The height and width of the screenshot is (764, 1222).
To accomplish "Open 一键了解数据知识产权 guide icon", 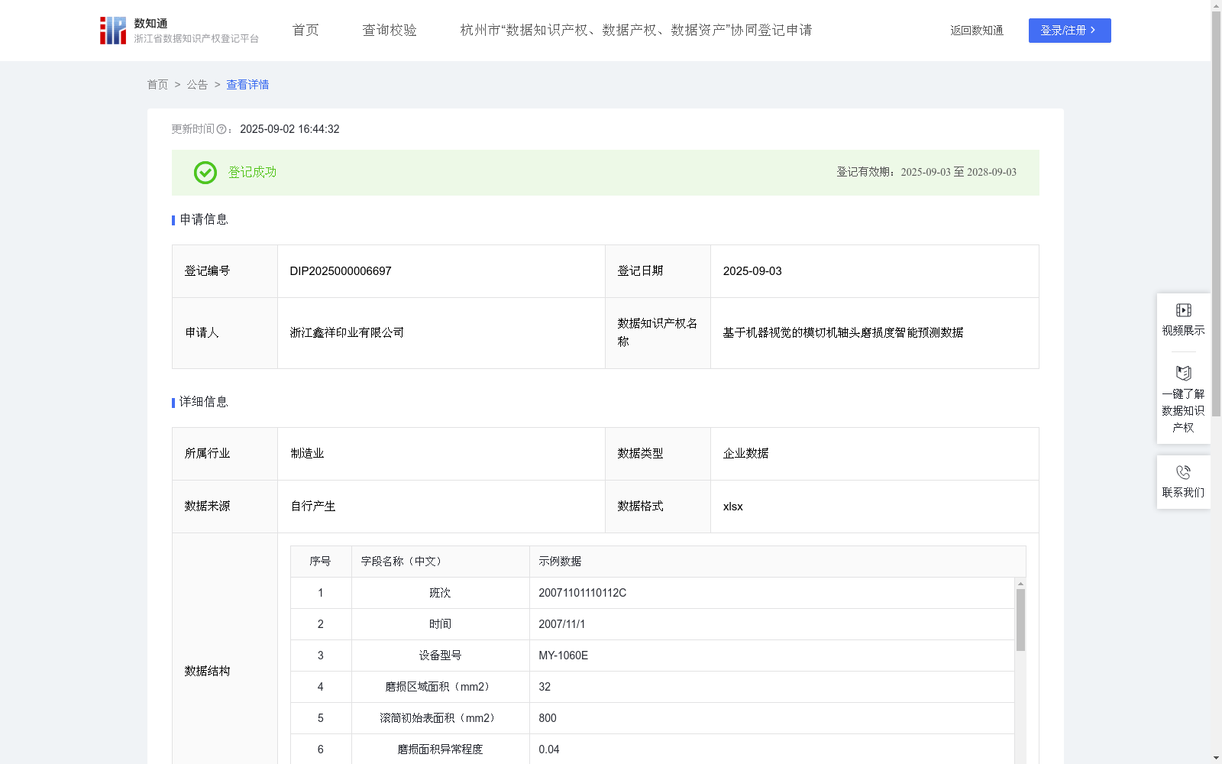I will tap(1183, 373).
